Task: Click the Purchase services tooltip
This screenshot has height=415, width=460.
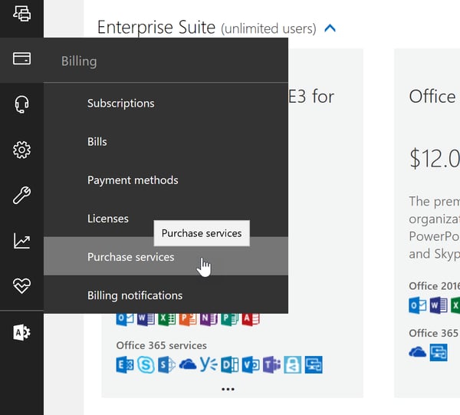Action: [x=202, y=233]
